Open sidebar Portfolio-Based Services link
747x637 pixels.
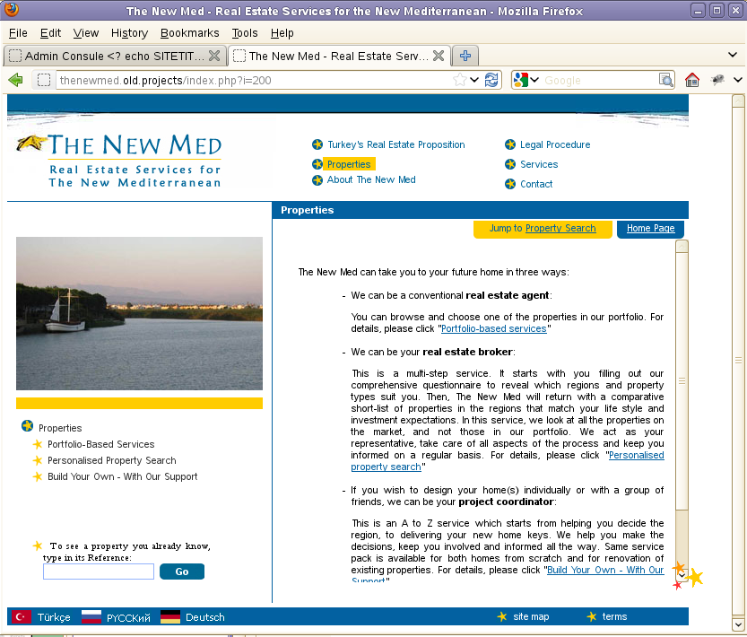[101, 444]
